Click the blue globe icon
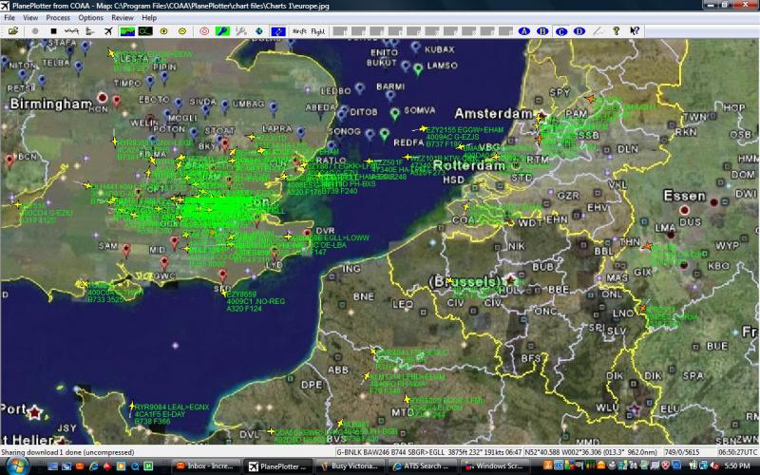The width and height of the screenshot is (760, 475). pyautogui.click(x=259, y=31)
